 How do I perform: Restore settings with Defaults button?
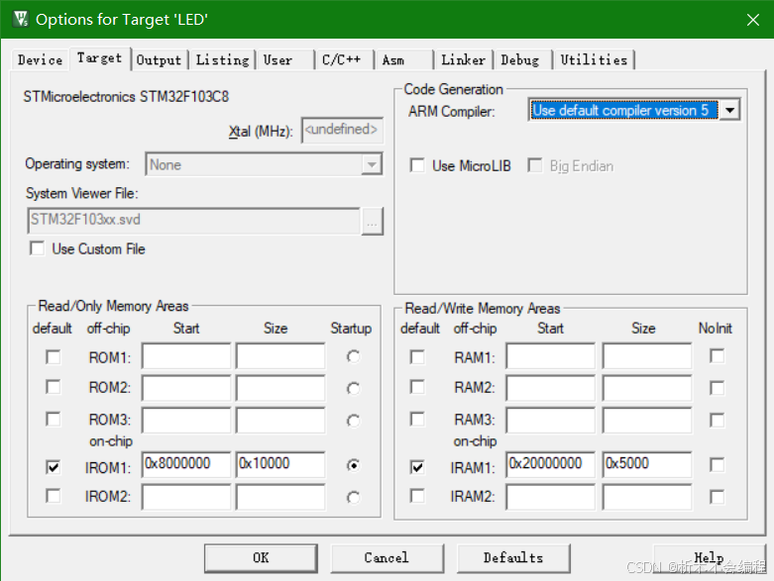[513, 558]
